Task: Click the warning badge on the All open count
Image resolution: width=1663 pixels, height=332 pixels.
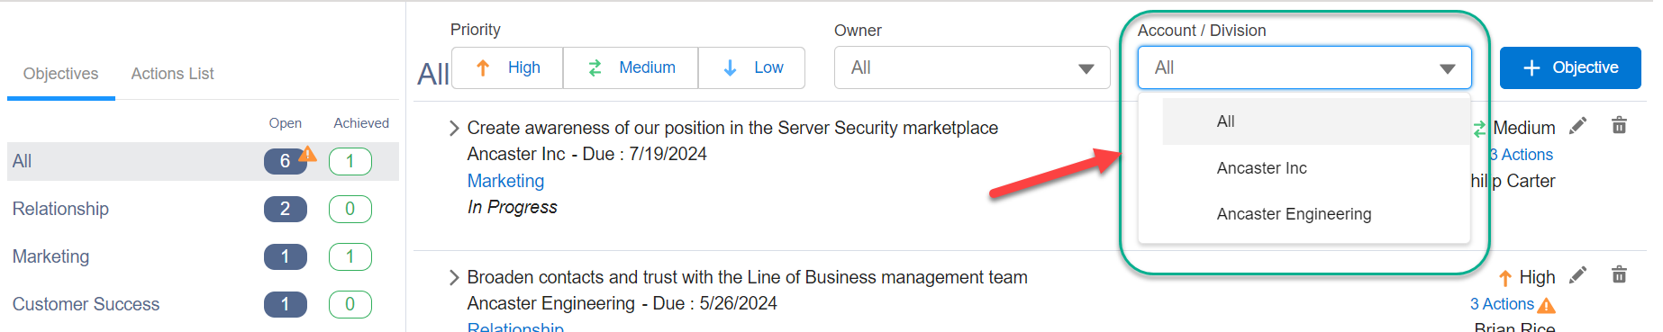Action: click(307, 153)
